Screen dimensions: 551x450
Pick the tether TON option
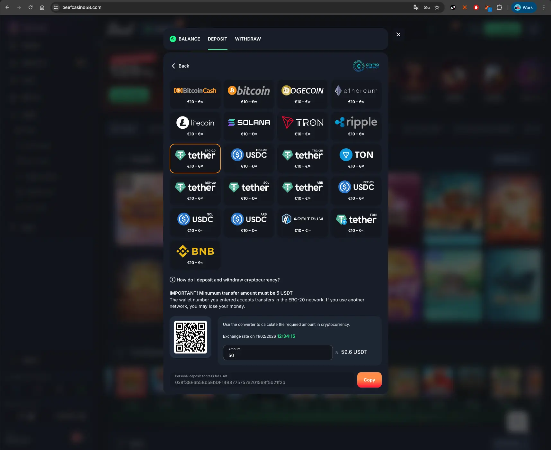tap(356, 223)
